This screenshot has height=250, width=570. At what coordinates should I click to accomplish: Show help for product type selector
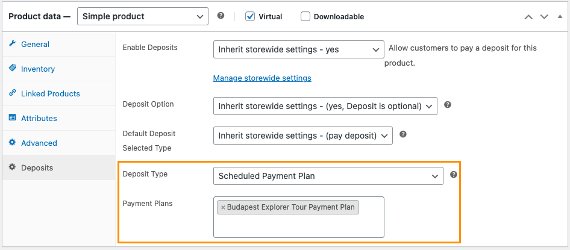pos(221,16)
